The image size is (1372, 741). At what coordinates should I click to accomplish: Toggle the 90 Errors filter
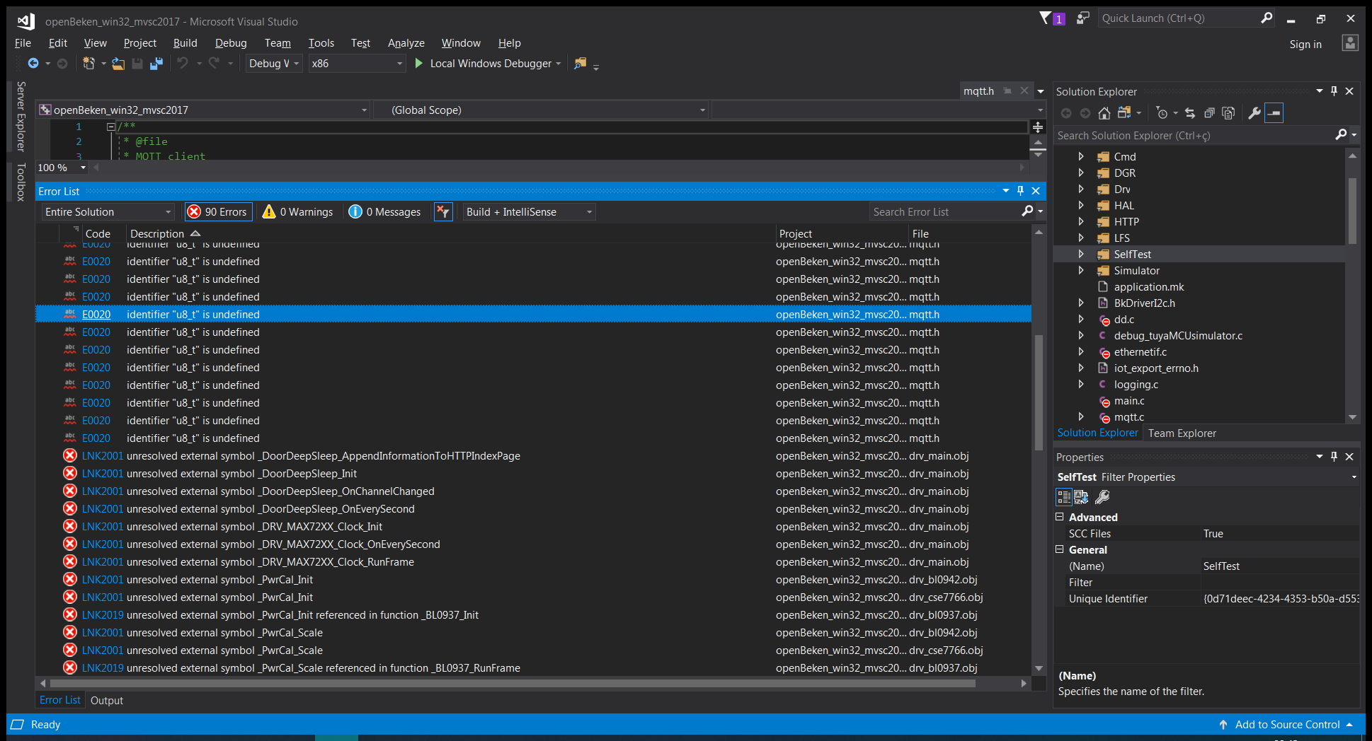pyautogui.click(x=217, y=212)
